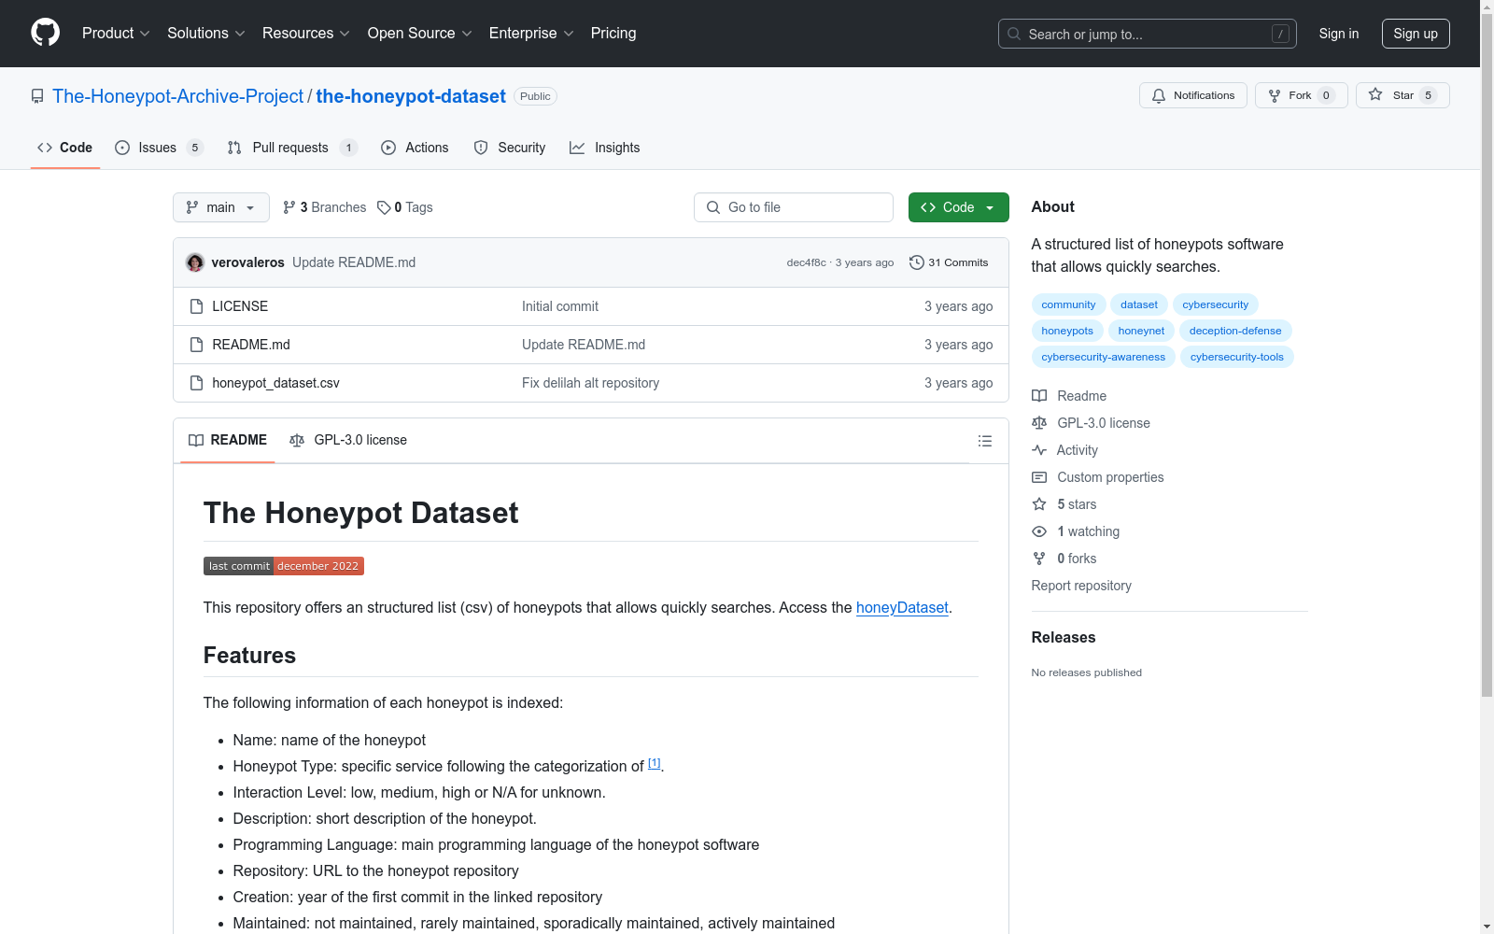View the 1 watching link
This screenshot has width=1494, height=934.
pos(1076,531)
